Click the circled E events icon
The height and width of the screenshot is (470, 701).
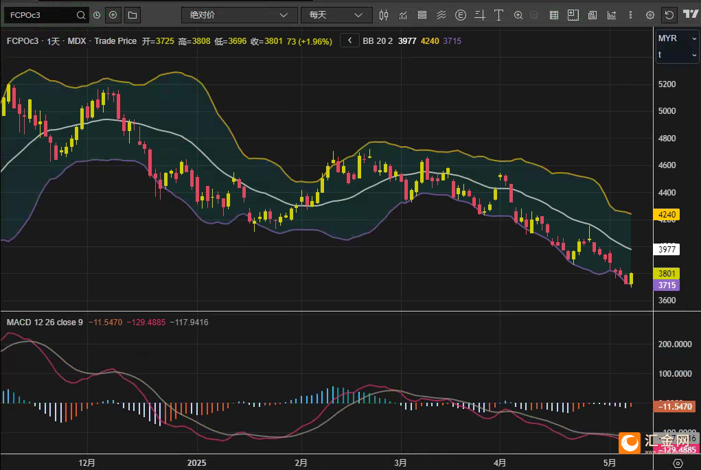pyautogui.click(x=461, y=14)
